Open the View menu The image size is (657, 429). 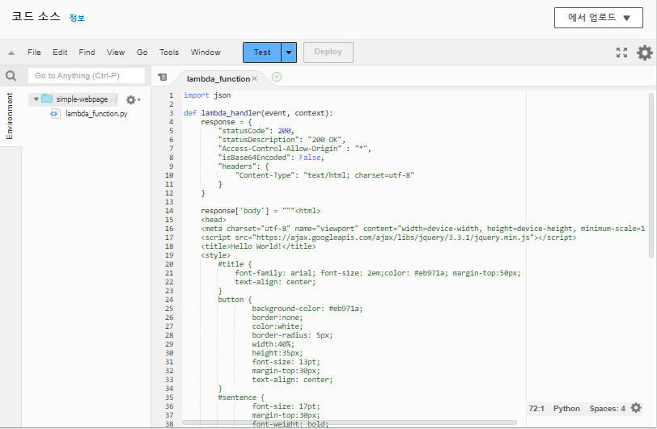[x=116, y=53]
